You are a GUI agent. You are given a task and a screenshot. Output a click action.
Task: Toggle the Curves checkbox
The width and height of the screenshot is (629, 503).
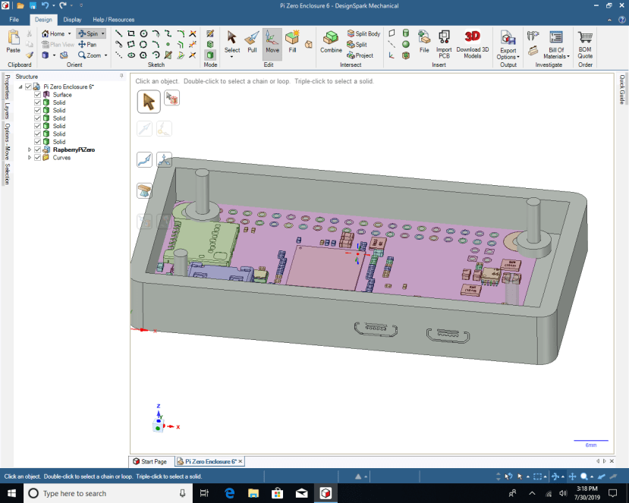38,158
